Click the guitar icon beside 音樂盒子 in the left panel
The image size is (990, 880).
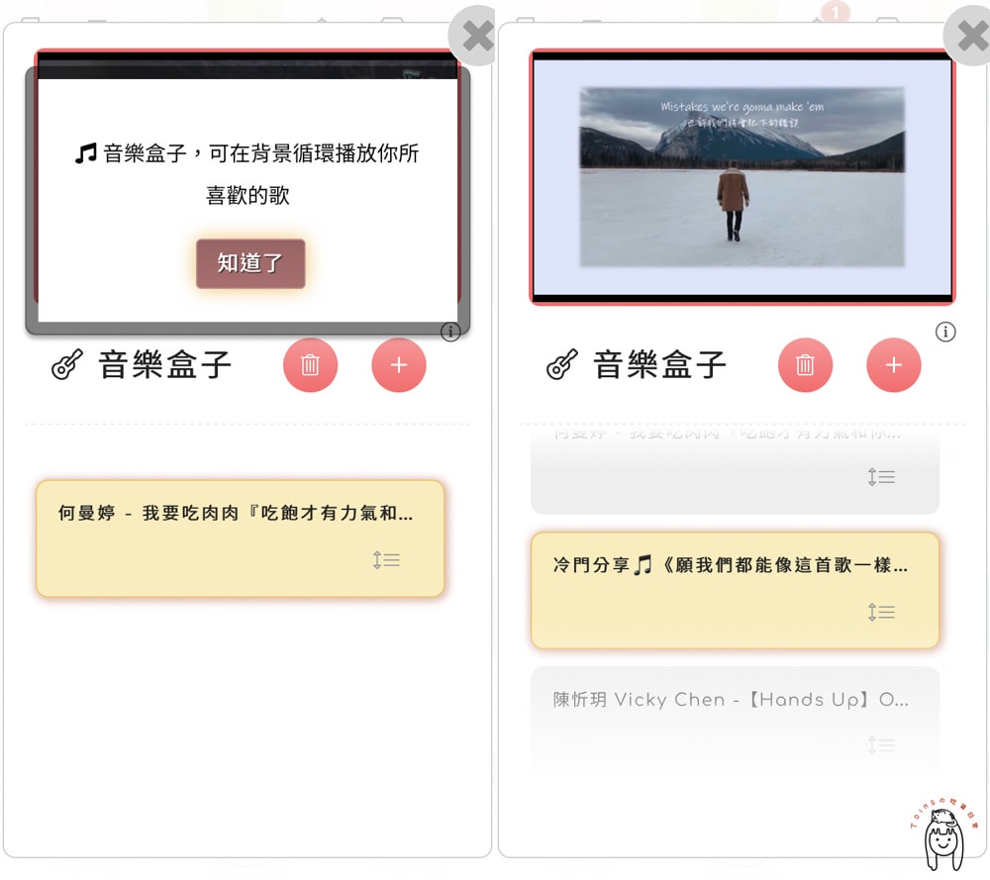click(x=67, y=365)
